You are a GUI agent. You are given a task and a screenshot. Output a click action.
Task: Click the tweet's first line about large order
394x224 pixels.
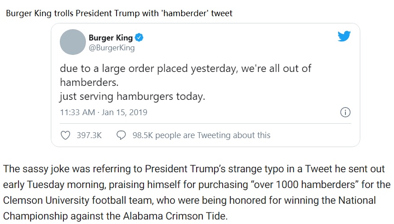186,69
